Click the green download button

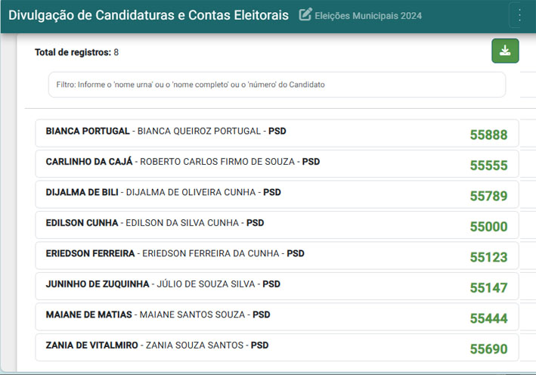coord(505,51)
